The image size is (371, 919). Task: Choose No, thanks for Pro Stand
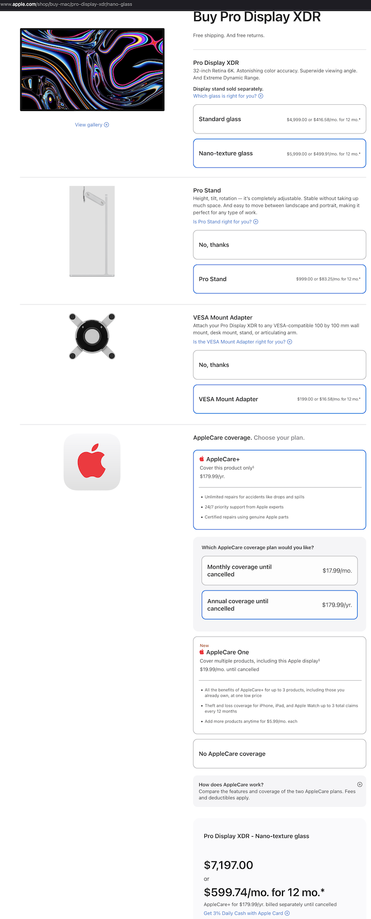pos(280,245)
